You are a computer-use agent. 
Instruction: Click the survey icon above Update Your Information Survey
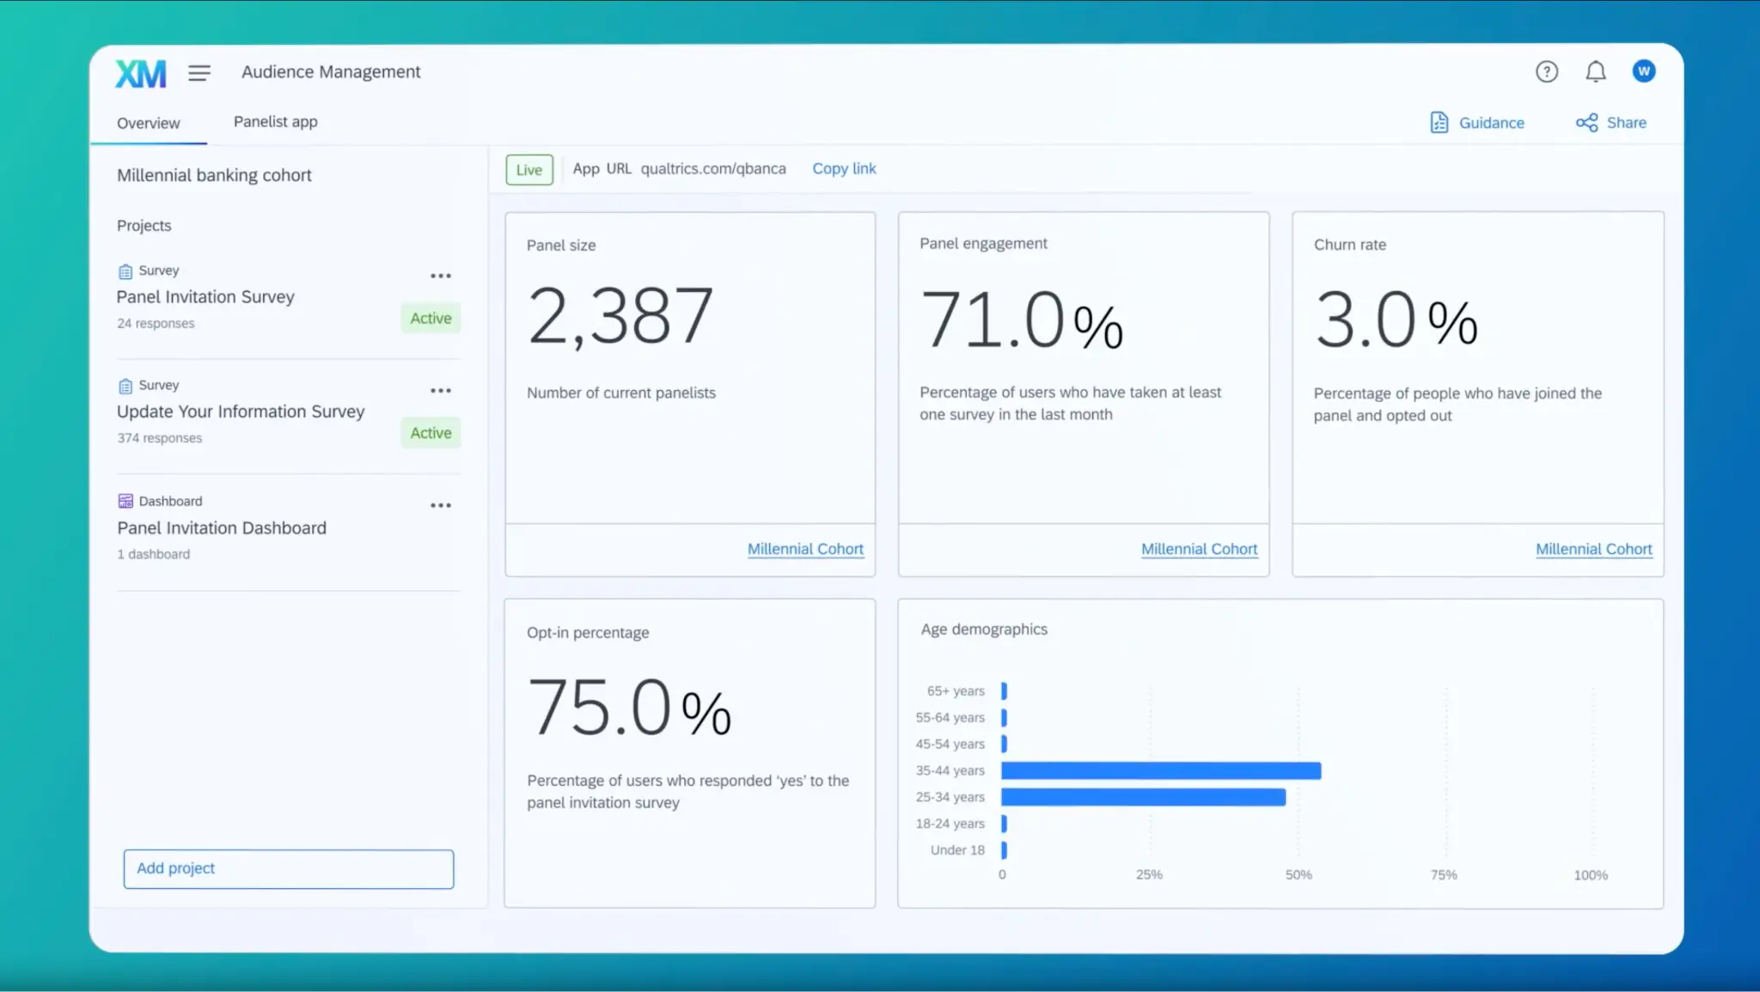(x=125, y=386)
